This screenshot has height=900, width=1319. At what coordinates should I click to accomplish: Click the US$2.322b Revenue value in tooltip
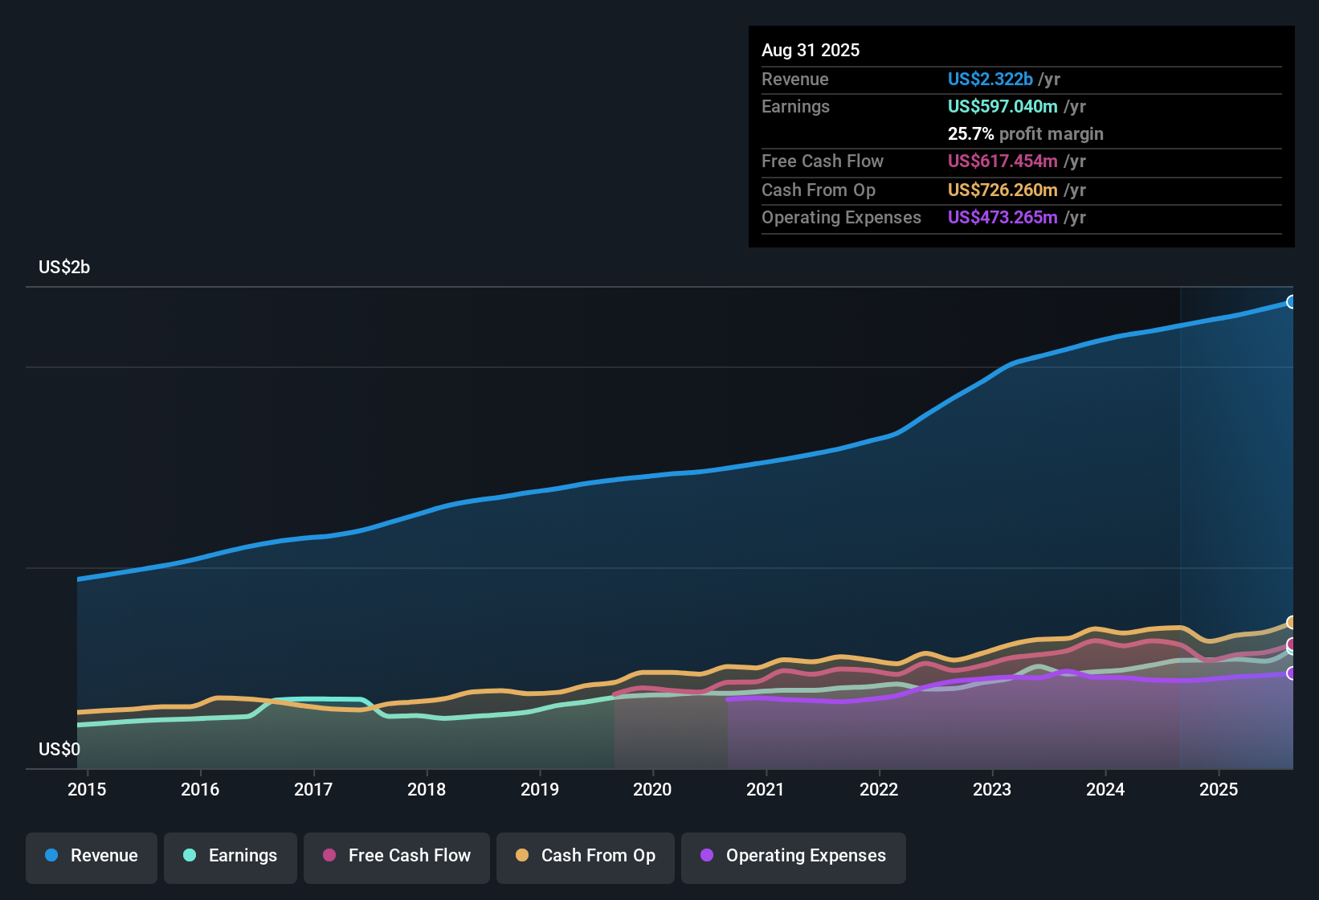coord(990,79)
